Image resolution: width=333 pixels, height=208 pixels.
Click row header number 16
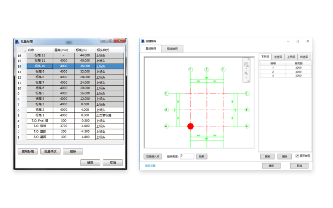coord(22,55)
